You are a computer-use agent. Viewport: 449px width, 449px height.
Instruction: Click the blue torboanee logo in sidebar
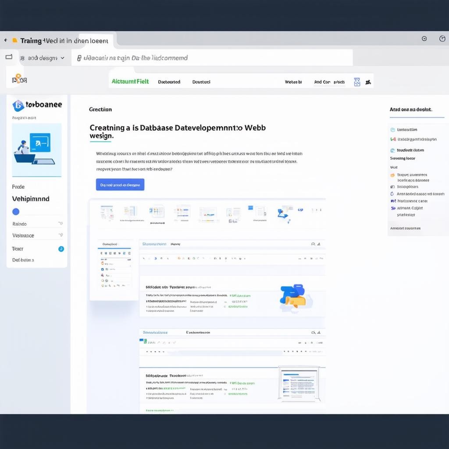click(18, 105)
